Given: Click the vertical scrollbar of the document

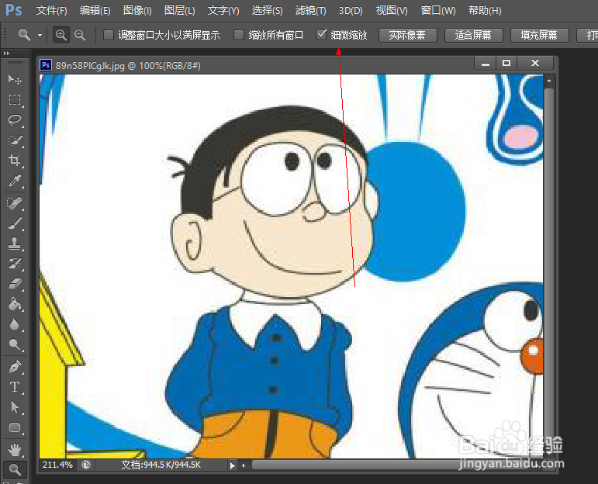Looking at the screenshot, I should tap(549, 267).
